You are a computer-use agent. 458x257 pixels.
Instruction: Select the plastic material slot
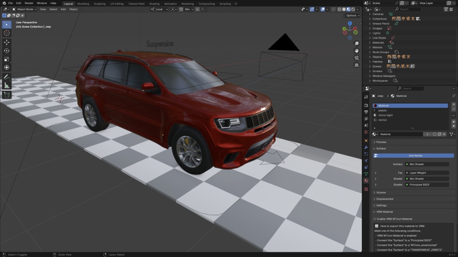[411, 111]
